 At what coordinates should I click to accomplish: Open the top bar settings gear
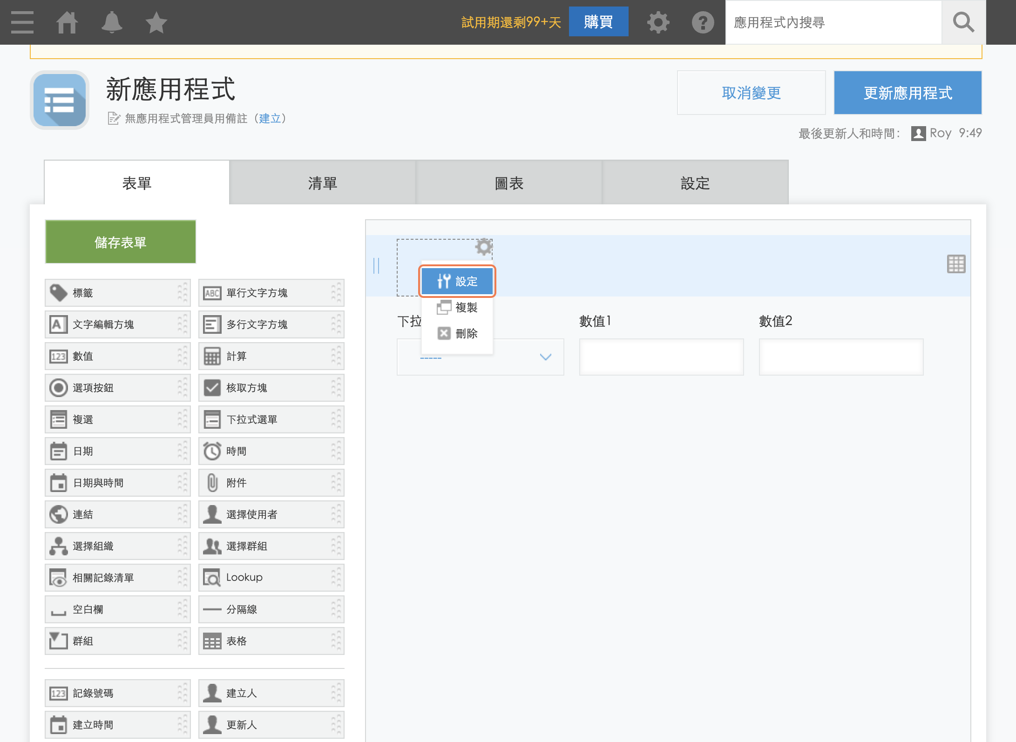(658, 22)
